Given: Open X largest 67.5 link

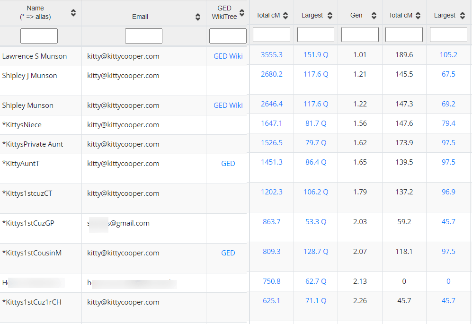Looking at the screenshot, I should 448,74.
